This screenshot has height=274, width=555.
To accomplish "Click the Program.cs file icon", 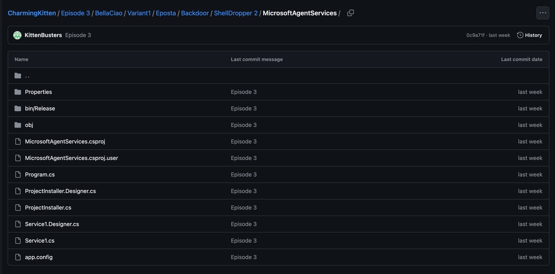I will coord(18,175).
